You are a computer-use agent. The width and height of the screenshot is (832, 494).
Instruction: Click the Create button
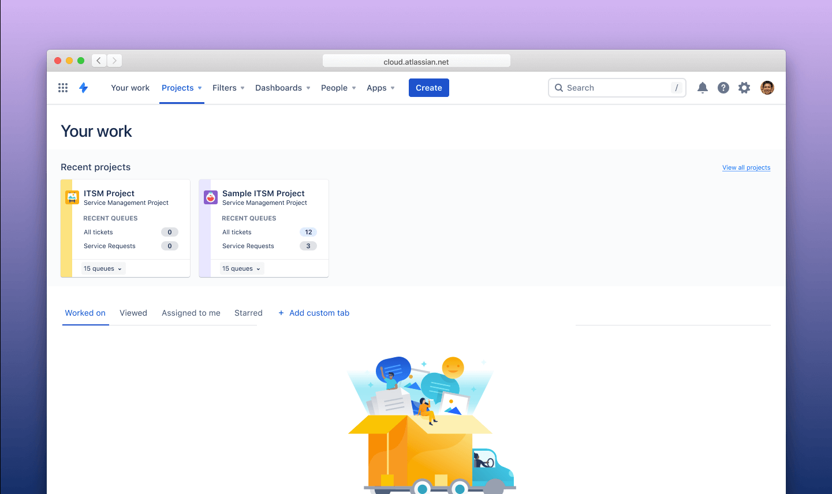coord(428,87)
